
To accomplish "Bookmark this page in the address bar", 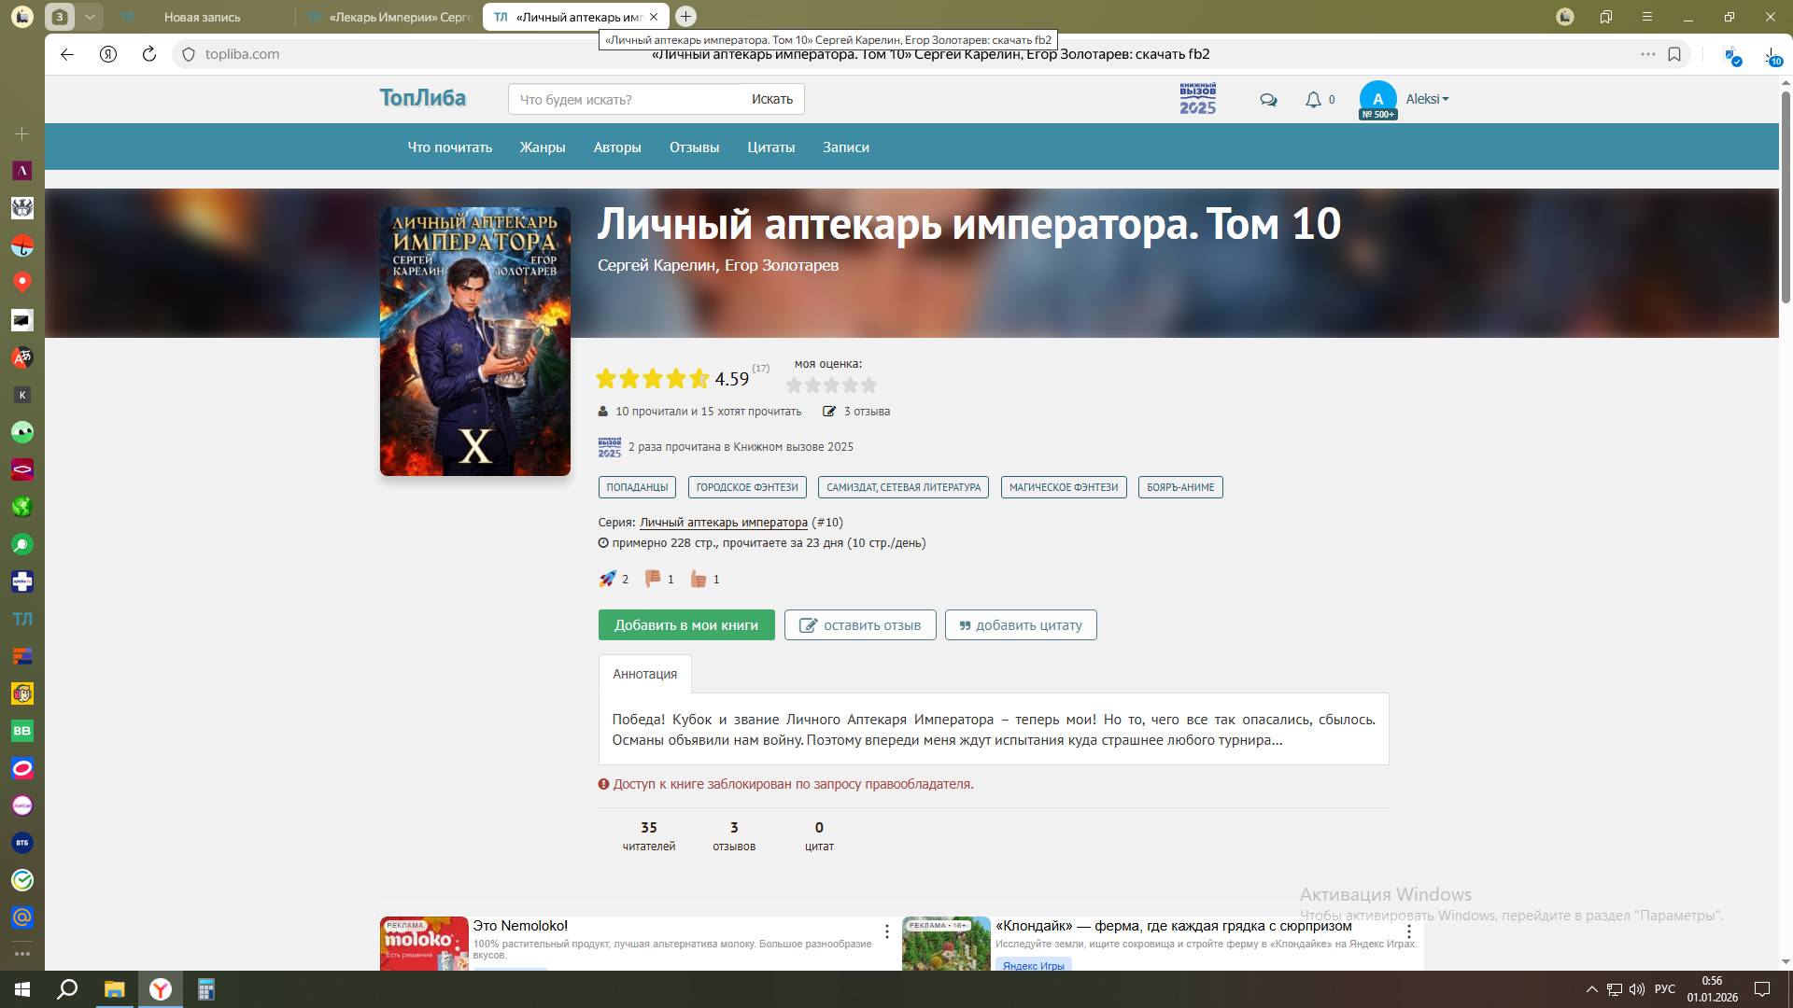I will [1674, 54].
